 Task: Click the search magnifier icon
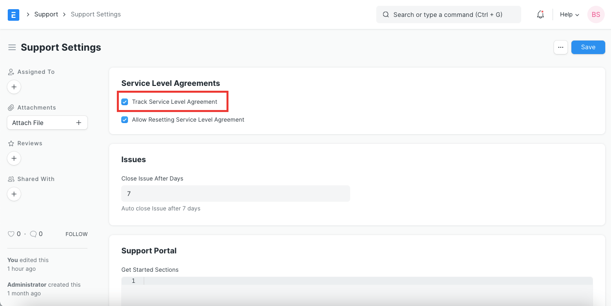[385, 14]
